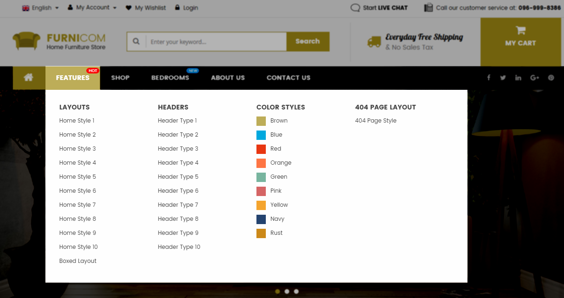Open Header Type 9
The width and height of the screenshot is (564, 298).
click(178, 233)
